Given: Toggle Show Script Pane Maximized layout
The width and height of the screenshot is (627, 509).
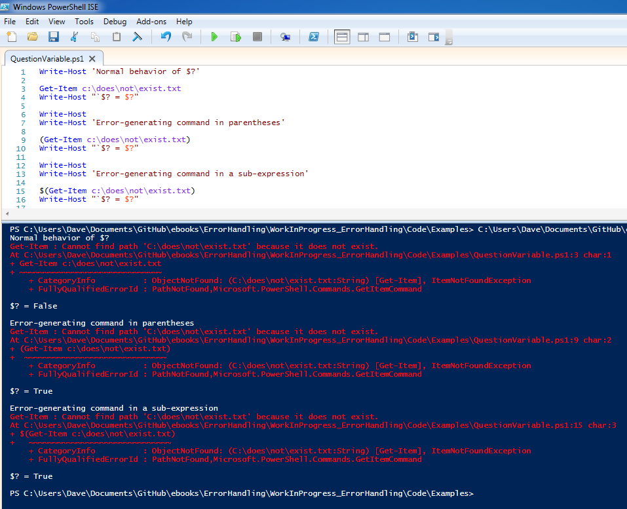Looking at the screenshot, I should tap(385, 37).
